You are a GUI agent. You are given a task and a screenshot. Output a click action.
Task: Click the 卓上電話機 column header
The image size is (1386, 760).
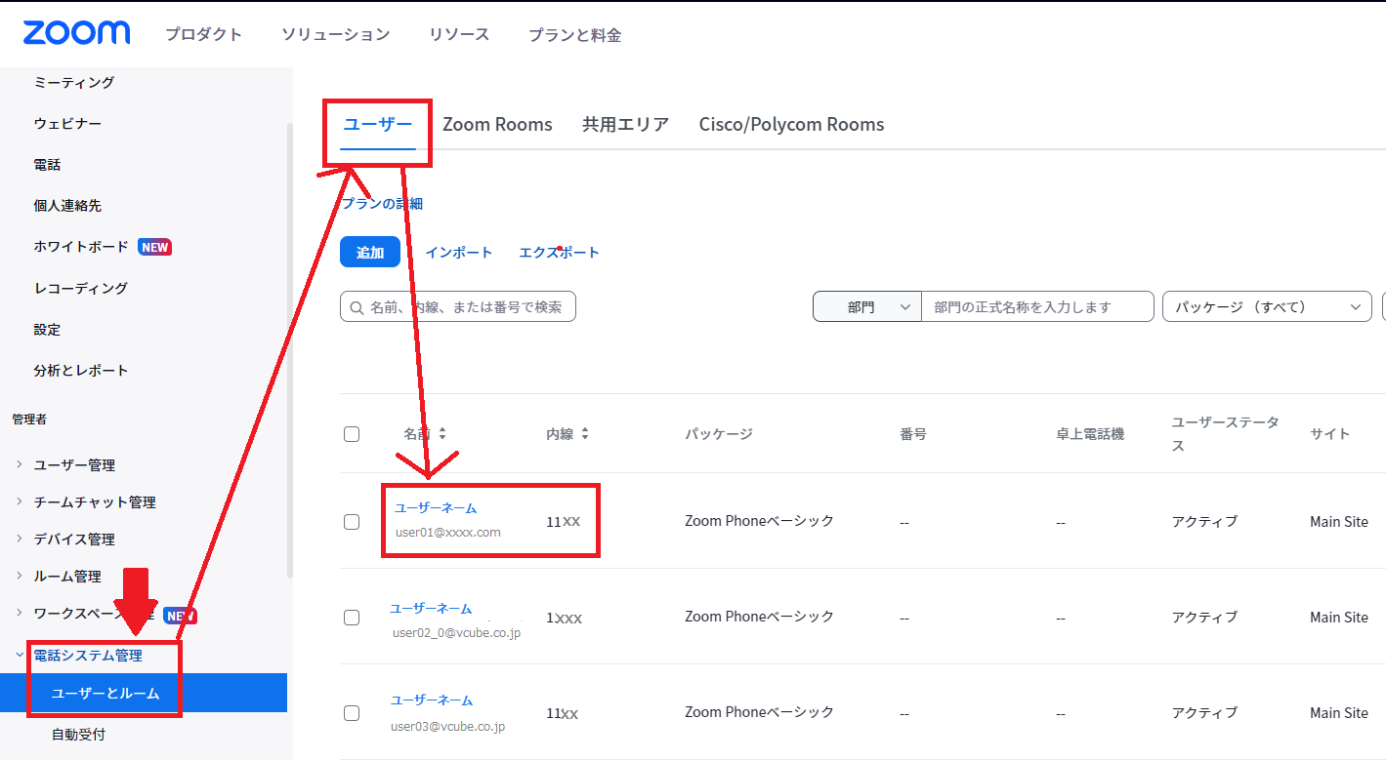pyautogui.click(x=1090, y=434)
